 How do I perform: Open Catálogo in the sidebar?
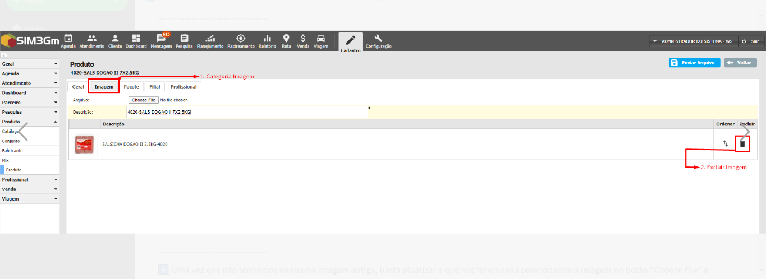coord(30,131)
